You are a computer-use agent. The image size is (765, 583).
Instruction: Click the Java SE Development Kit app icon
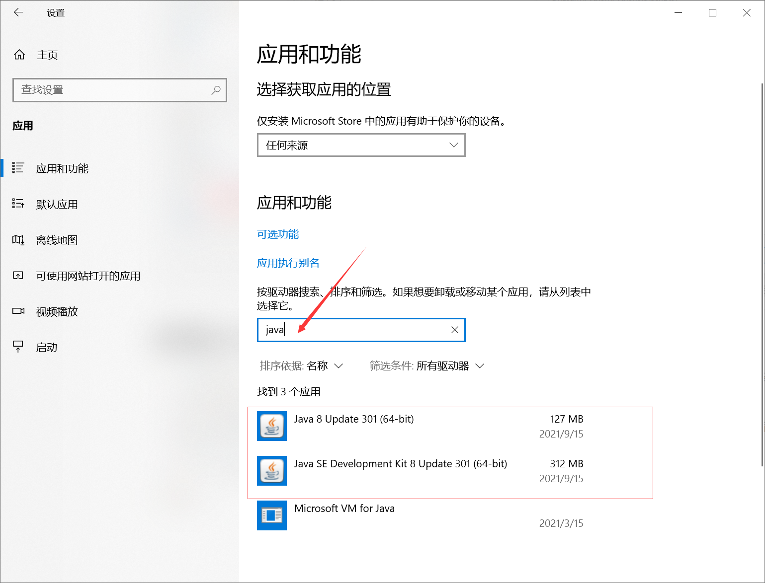pyautogui.click(x=272, y=471)
